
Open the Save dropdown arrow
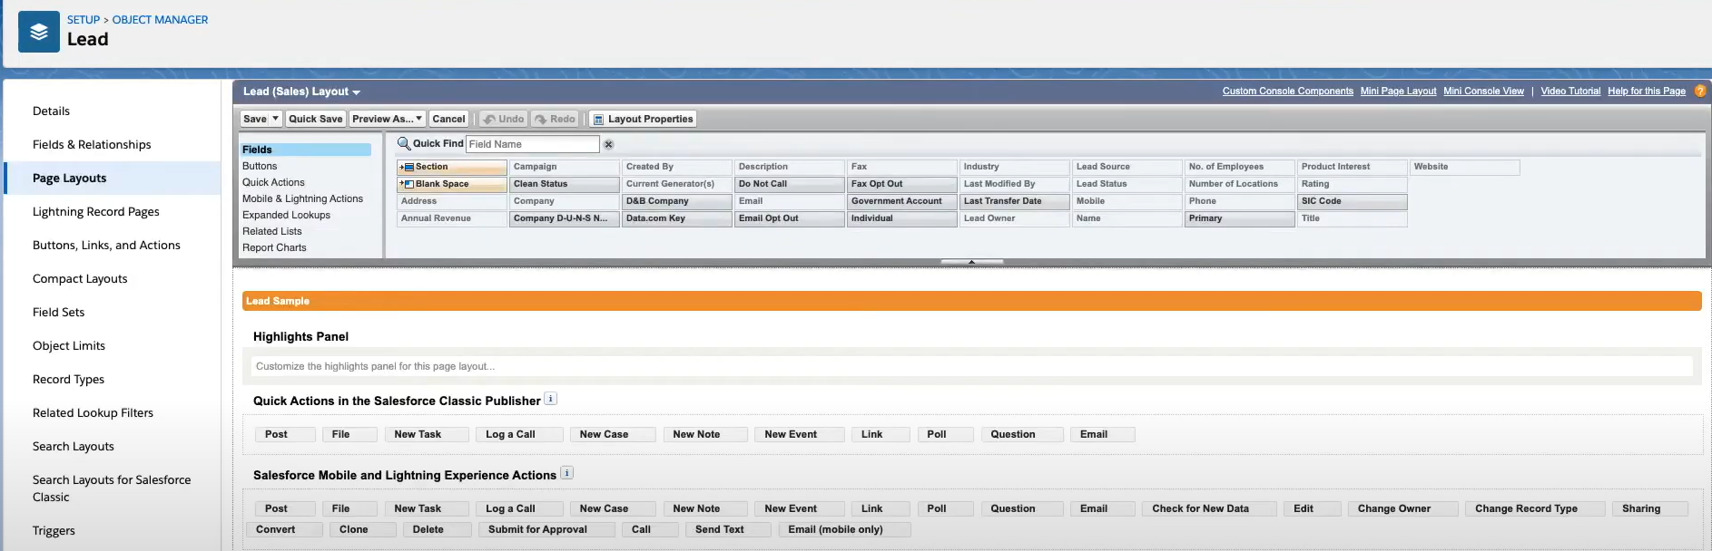pyautogui.click(x=275, y=119)
